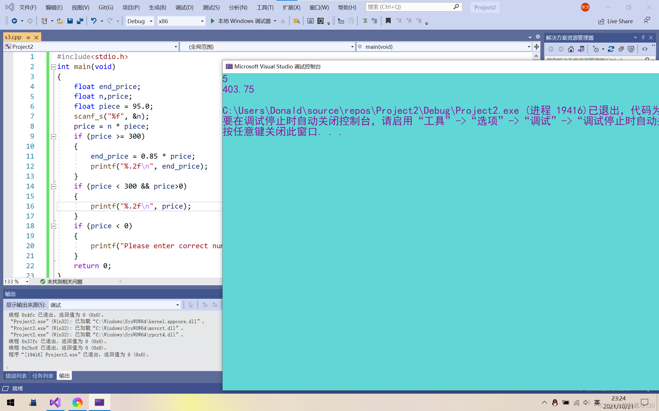Viewport: 659px width, 411px height.
Task: Expand the local Windows debugger dropdown arrow
Action: pyautogui.click(x=275, y=21)
